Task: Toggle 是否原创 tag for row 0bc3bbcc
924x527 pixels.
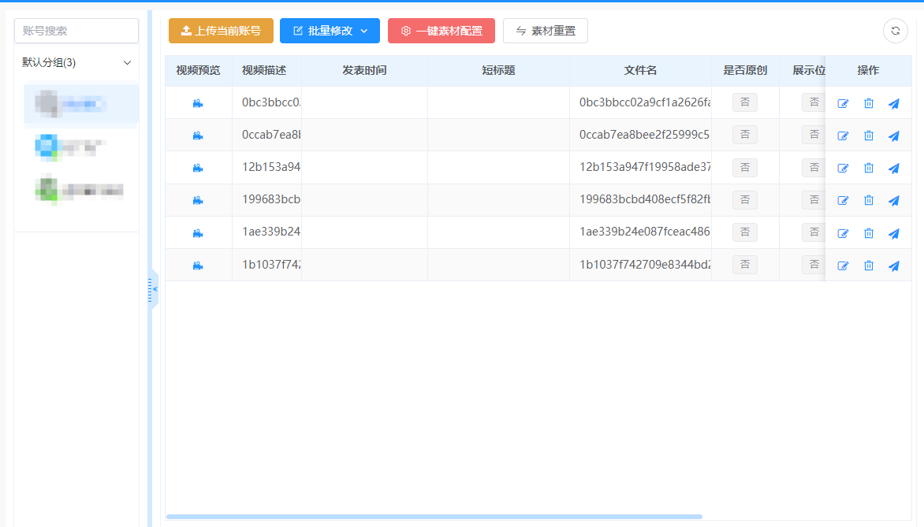Action: click(x=744, y=102)
